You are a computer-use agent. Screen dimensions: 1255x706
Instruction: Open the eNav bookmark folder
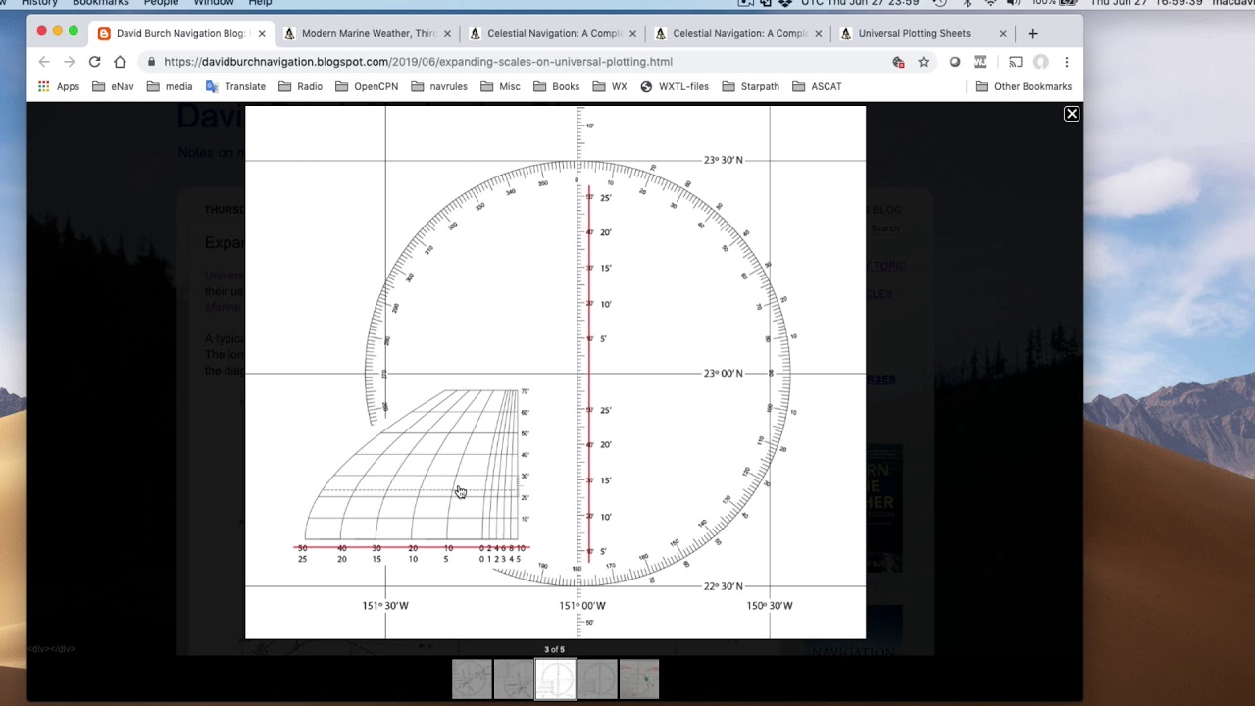coord(113,86)
